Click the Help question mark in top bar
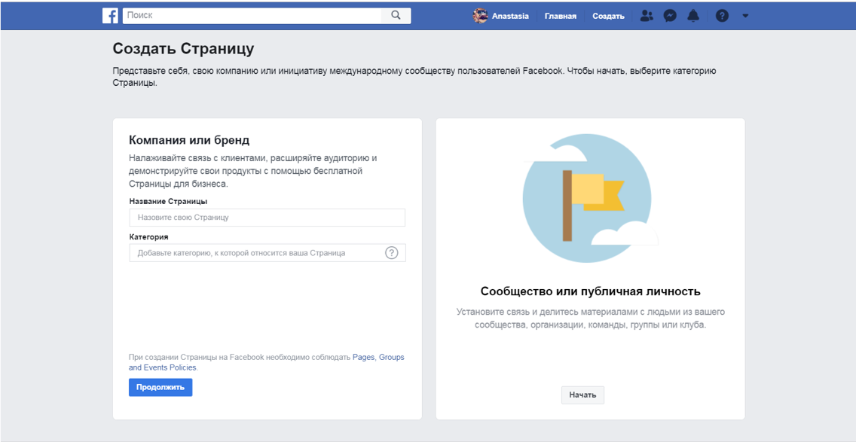 click(722, 16)
